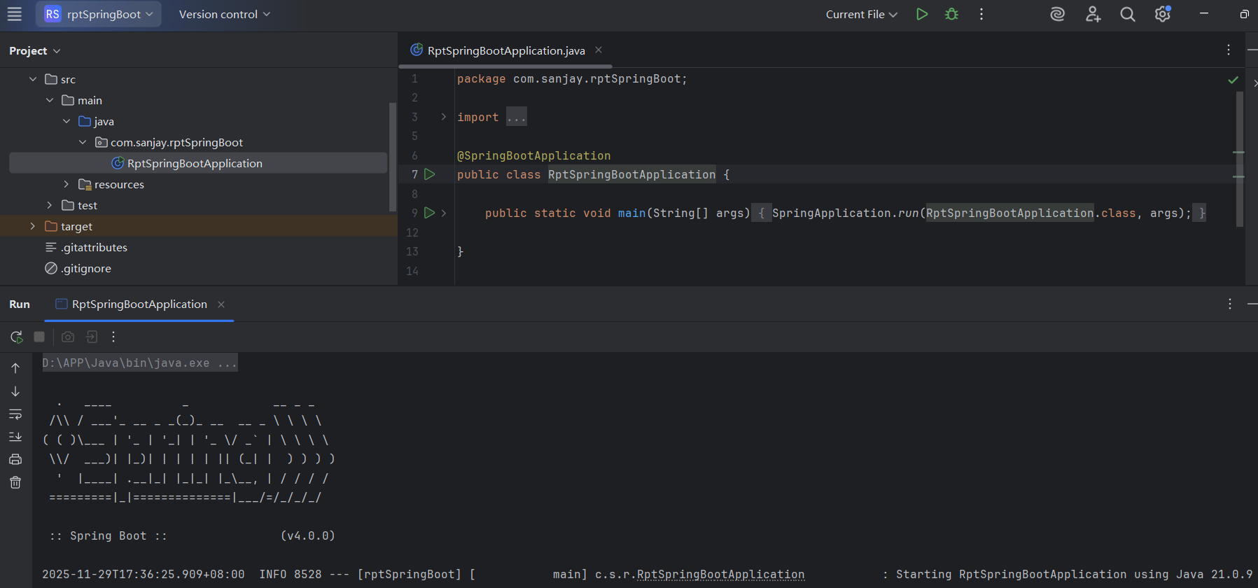Click the @SpringBootApplication annotation
The width and height of the screenshot is (1258, 588).
point(533,155)
